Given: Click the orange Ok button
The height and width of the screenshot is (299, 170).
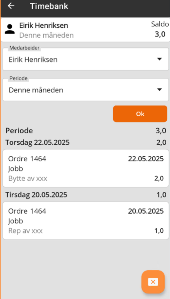Looking at the screenshot, I should 140,114.
